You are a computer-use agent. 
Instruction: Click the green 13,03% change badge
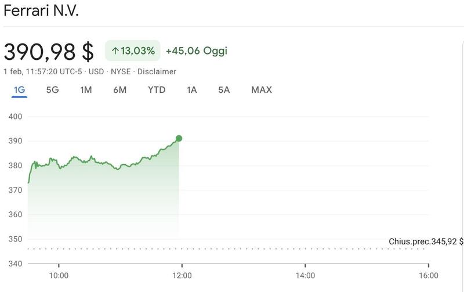click(x=132, y=51)
